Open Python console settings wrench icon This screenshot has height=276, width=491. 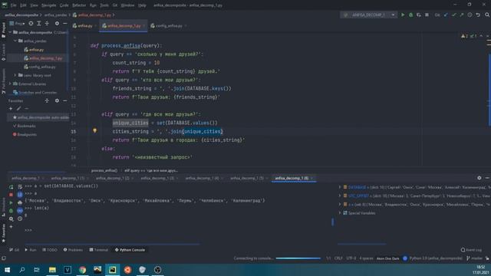click(11, 219)
